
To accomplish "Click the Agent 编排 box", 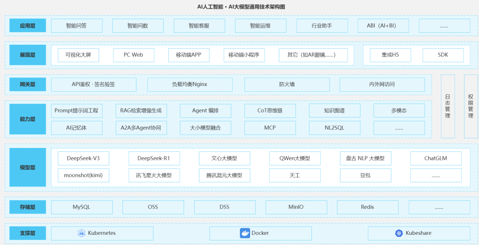I will click(x=206, y=111).
